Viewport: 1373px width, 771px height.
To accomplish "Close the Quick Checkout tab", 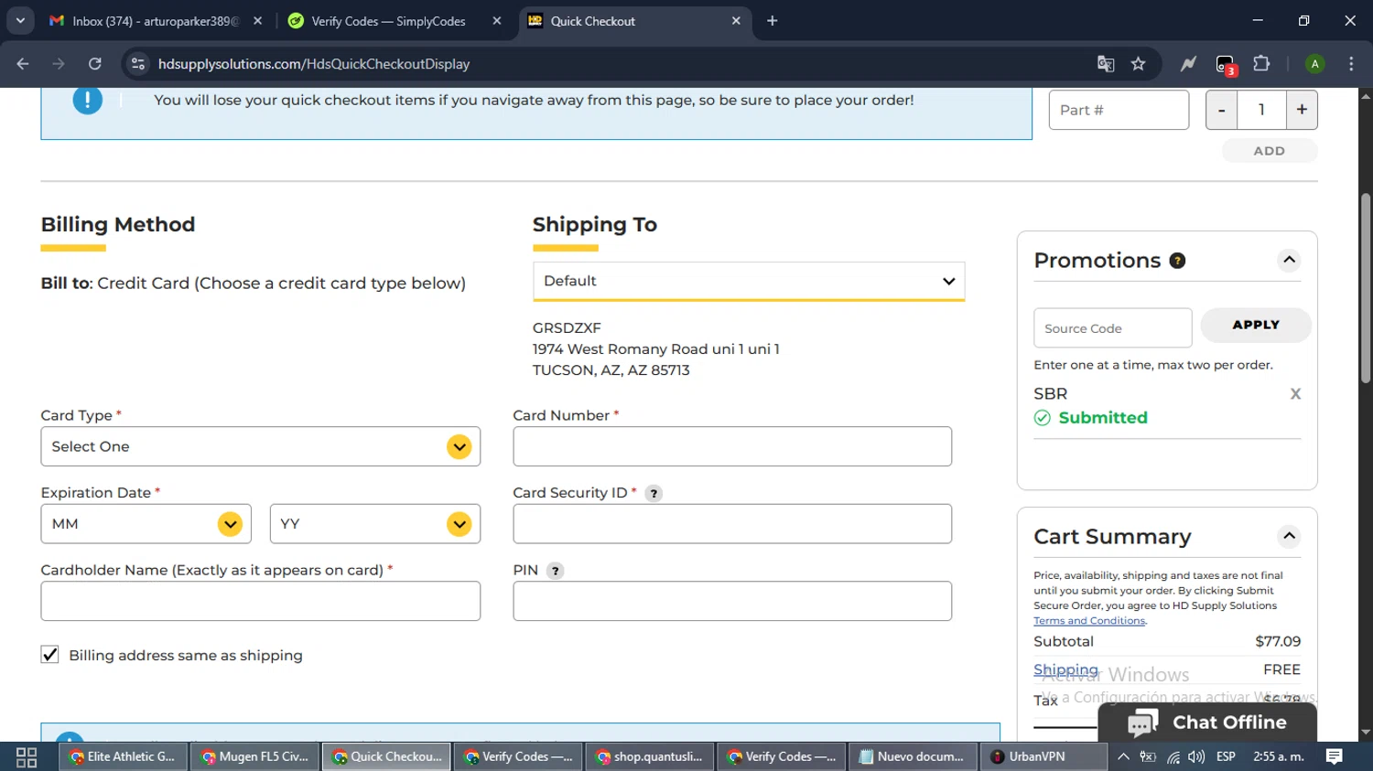I will pyautogui.click(x=736, y=20).
